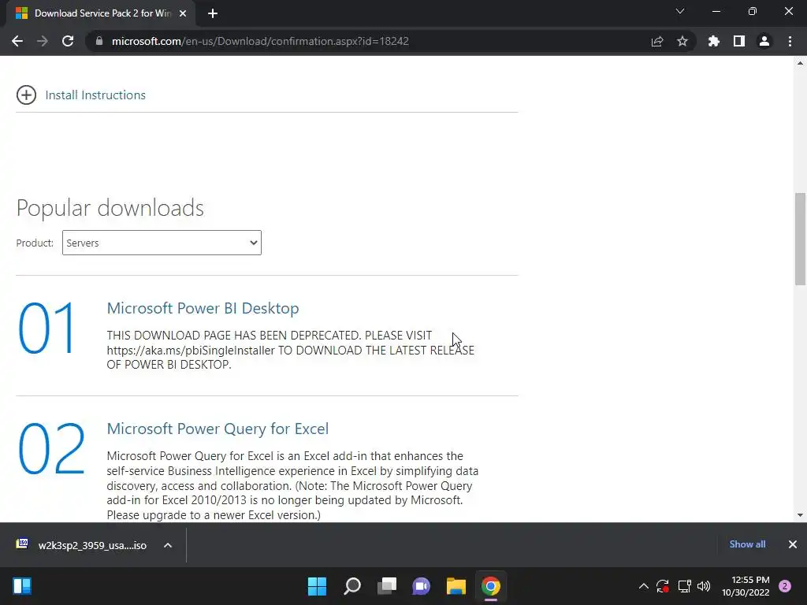Open the Install Instructions link
This screenshot has width=807, height=605.
(x=95, y=95)
